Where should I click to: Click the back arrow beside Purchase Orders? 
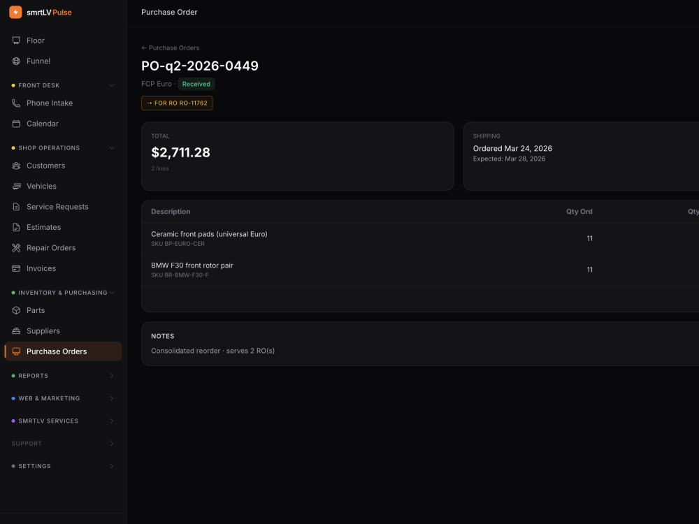pyautogui.click(x=144, y=48)
